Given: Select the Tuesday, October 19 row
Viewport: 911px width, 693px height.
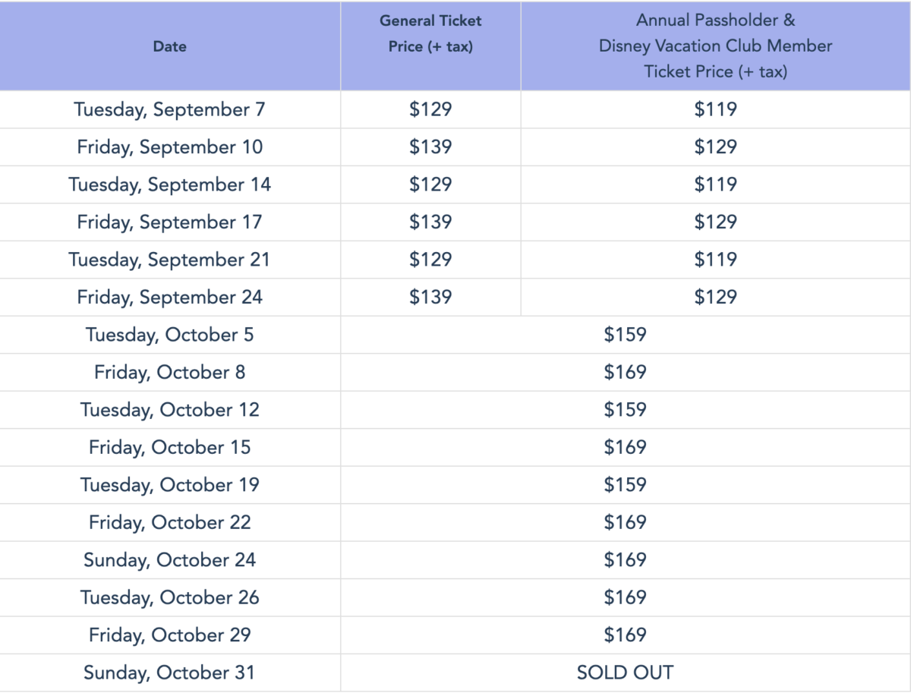Looking at the screenshot, I should pyautogui.click(x=455, y=484).
